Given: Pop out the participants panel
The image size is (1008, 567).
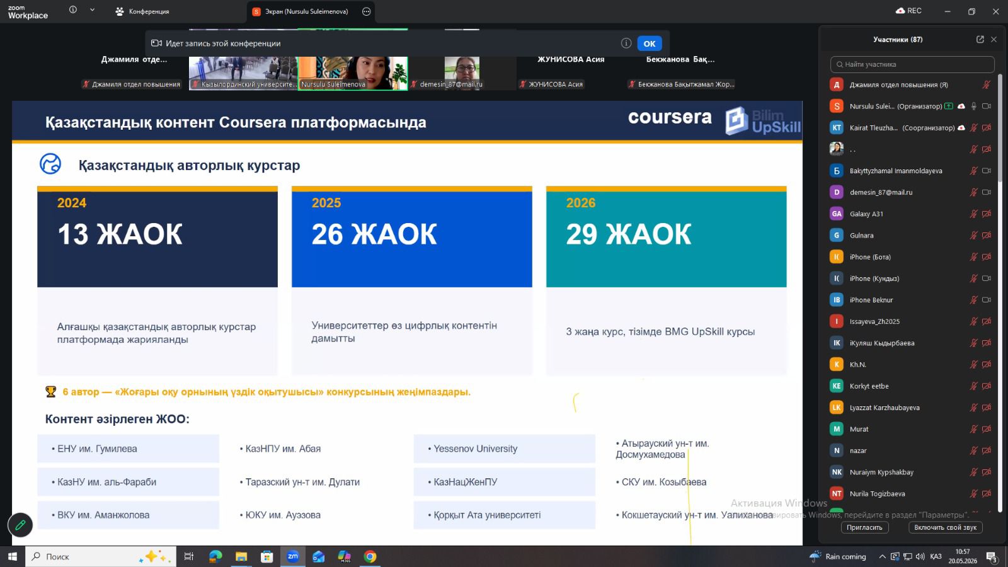Looking at the screenshot, I should pyautogui.click(x=980, y=39).
